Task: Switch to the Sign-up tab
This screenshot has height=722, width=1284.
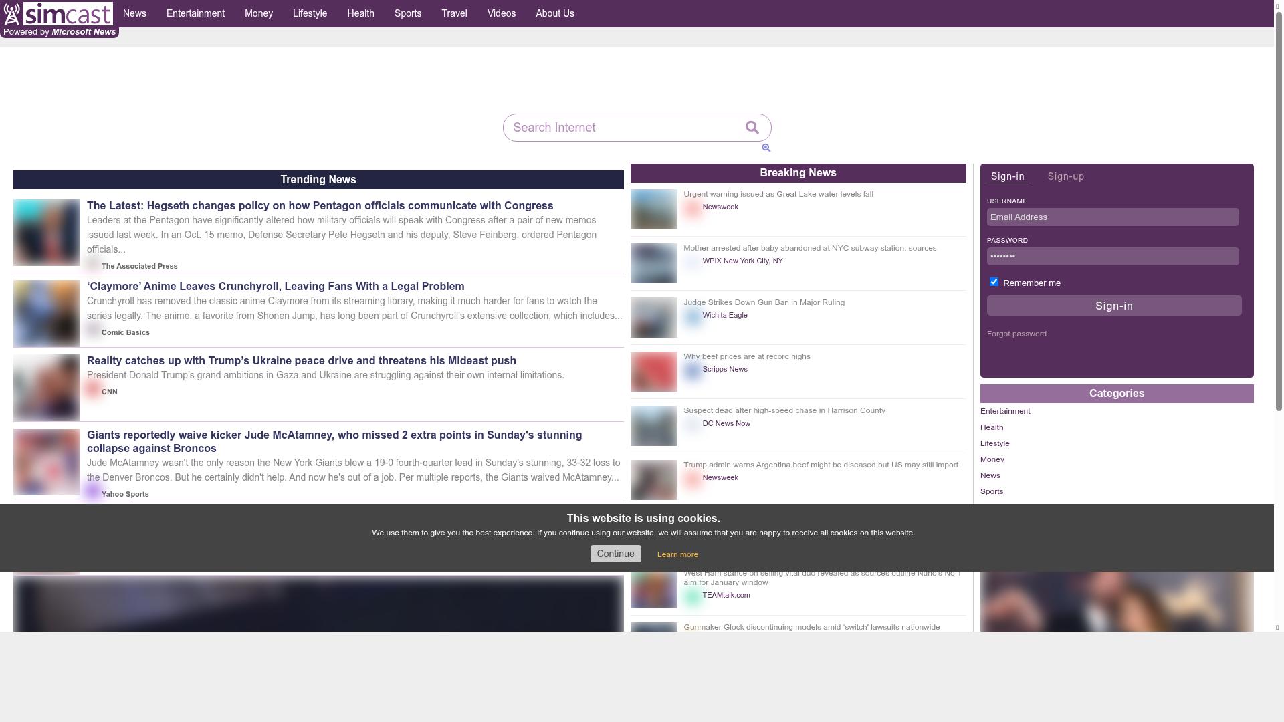Action: tap(1065, 177)
